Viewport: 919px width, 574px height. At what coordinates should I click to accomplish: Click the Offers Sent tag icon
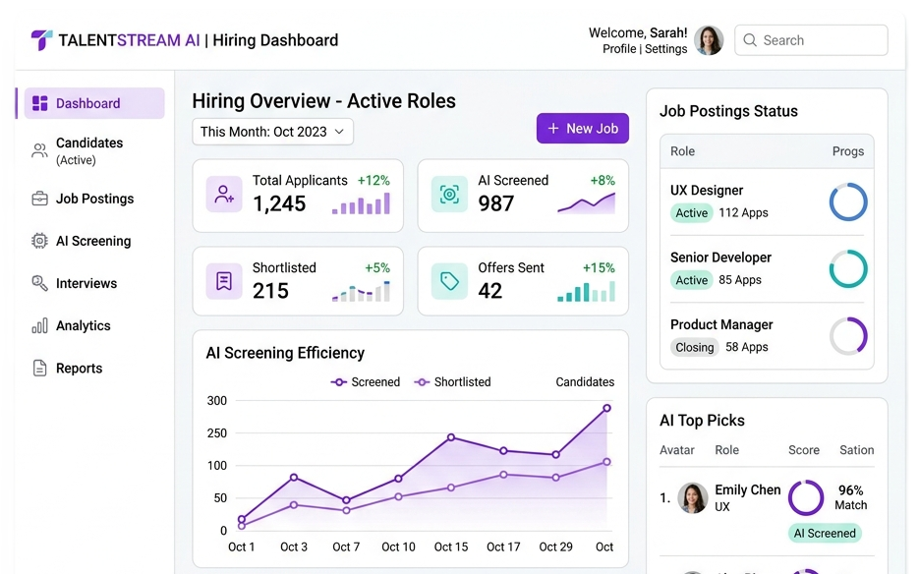pos(449,281)
